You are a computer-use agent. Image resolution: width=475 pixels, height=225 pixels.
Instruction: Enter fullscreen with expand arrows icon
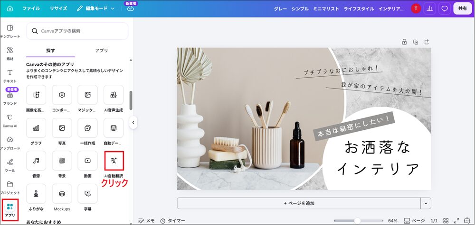pyautogui.click(x=457, y=221)
